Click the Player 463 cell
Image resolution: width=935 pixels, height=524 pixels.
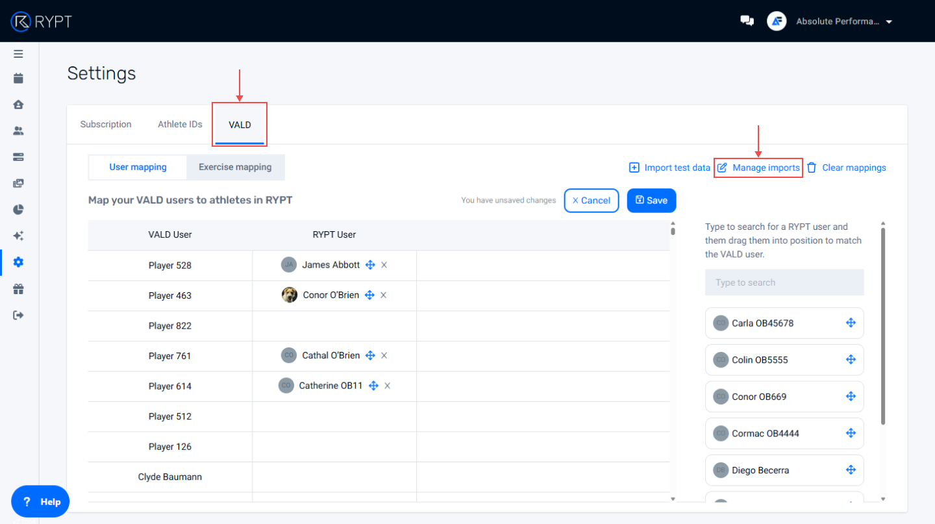[170, 295]
